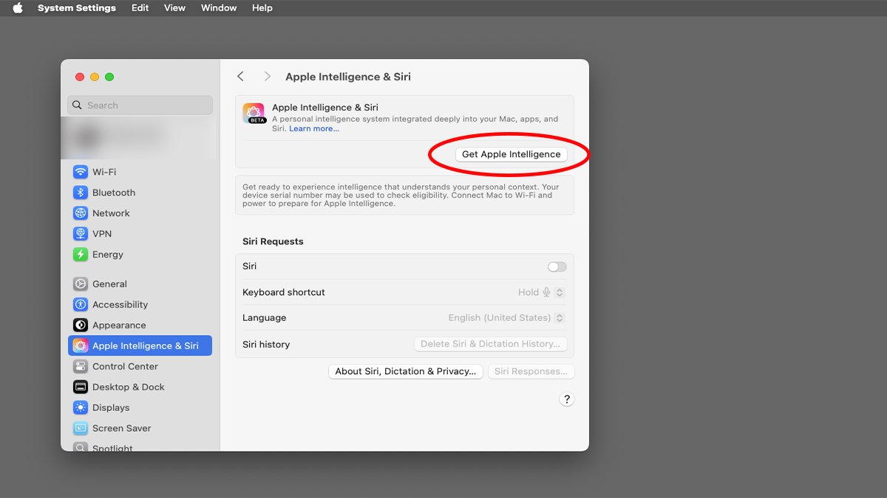Screen dimensions: 887x498
Task: Minimize the window with the yellow button
Action: (95, 77)
